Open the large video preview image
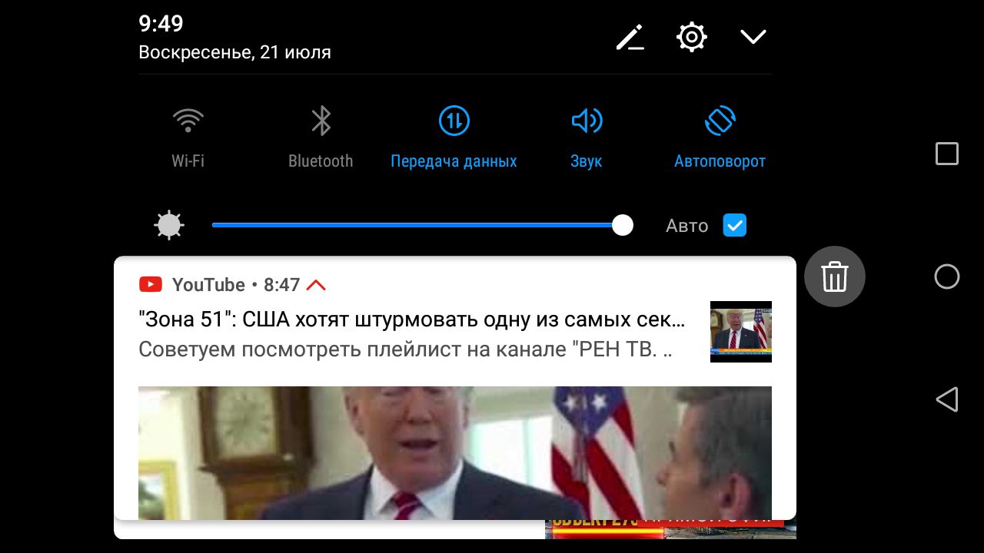The image size is (984, 553). 455,453
